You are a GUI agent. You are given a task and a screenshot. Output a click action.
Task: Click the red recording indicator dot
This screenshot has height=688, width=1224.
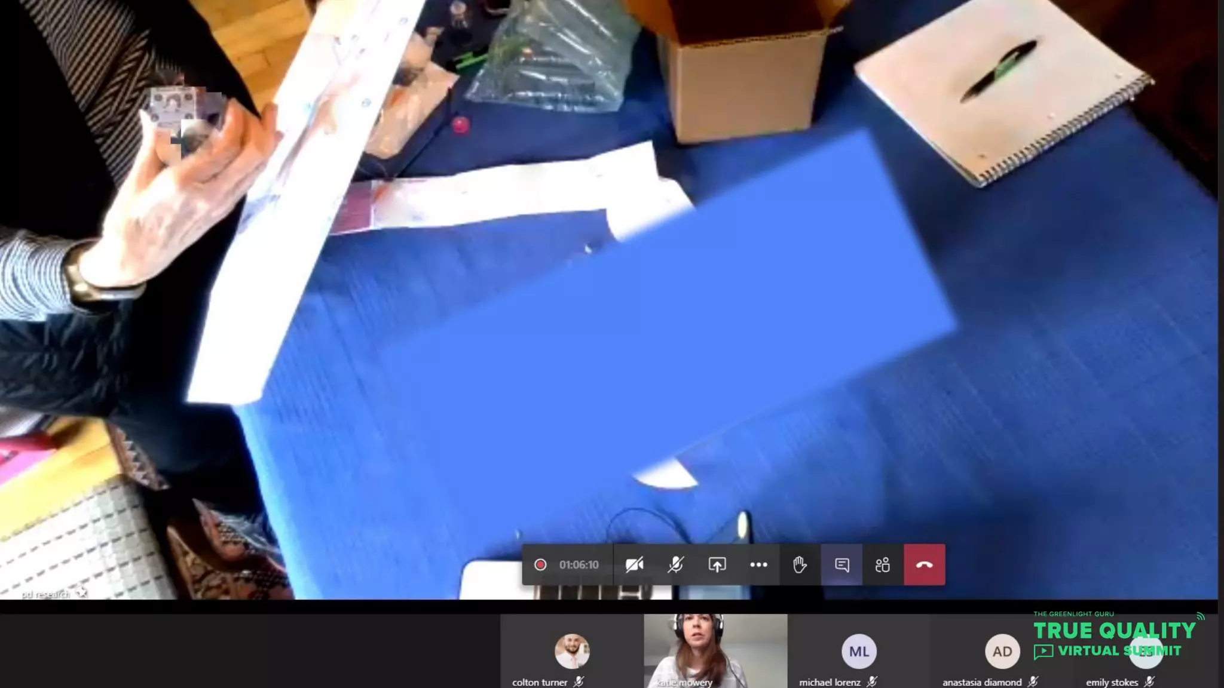(540, 564)
